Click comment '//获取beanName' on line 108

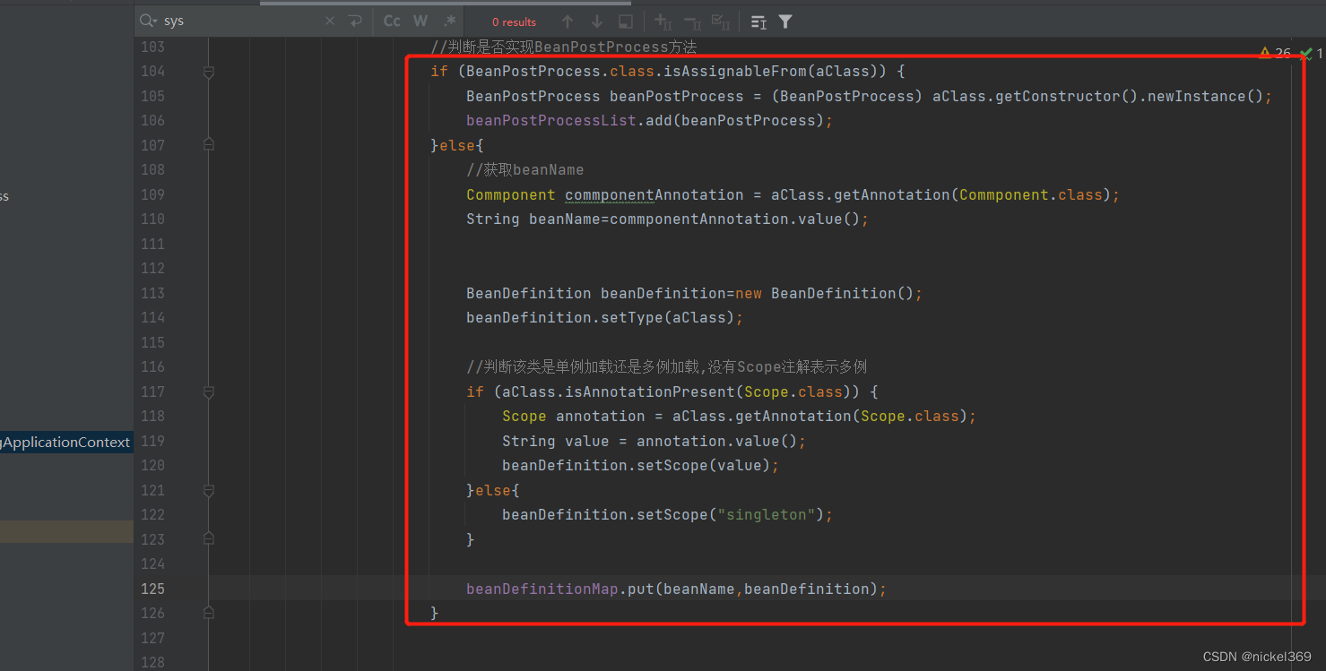(525, 169)
